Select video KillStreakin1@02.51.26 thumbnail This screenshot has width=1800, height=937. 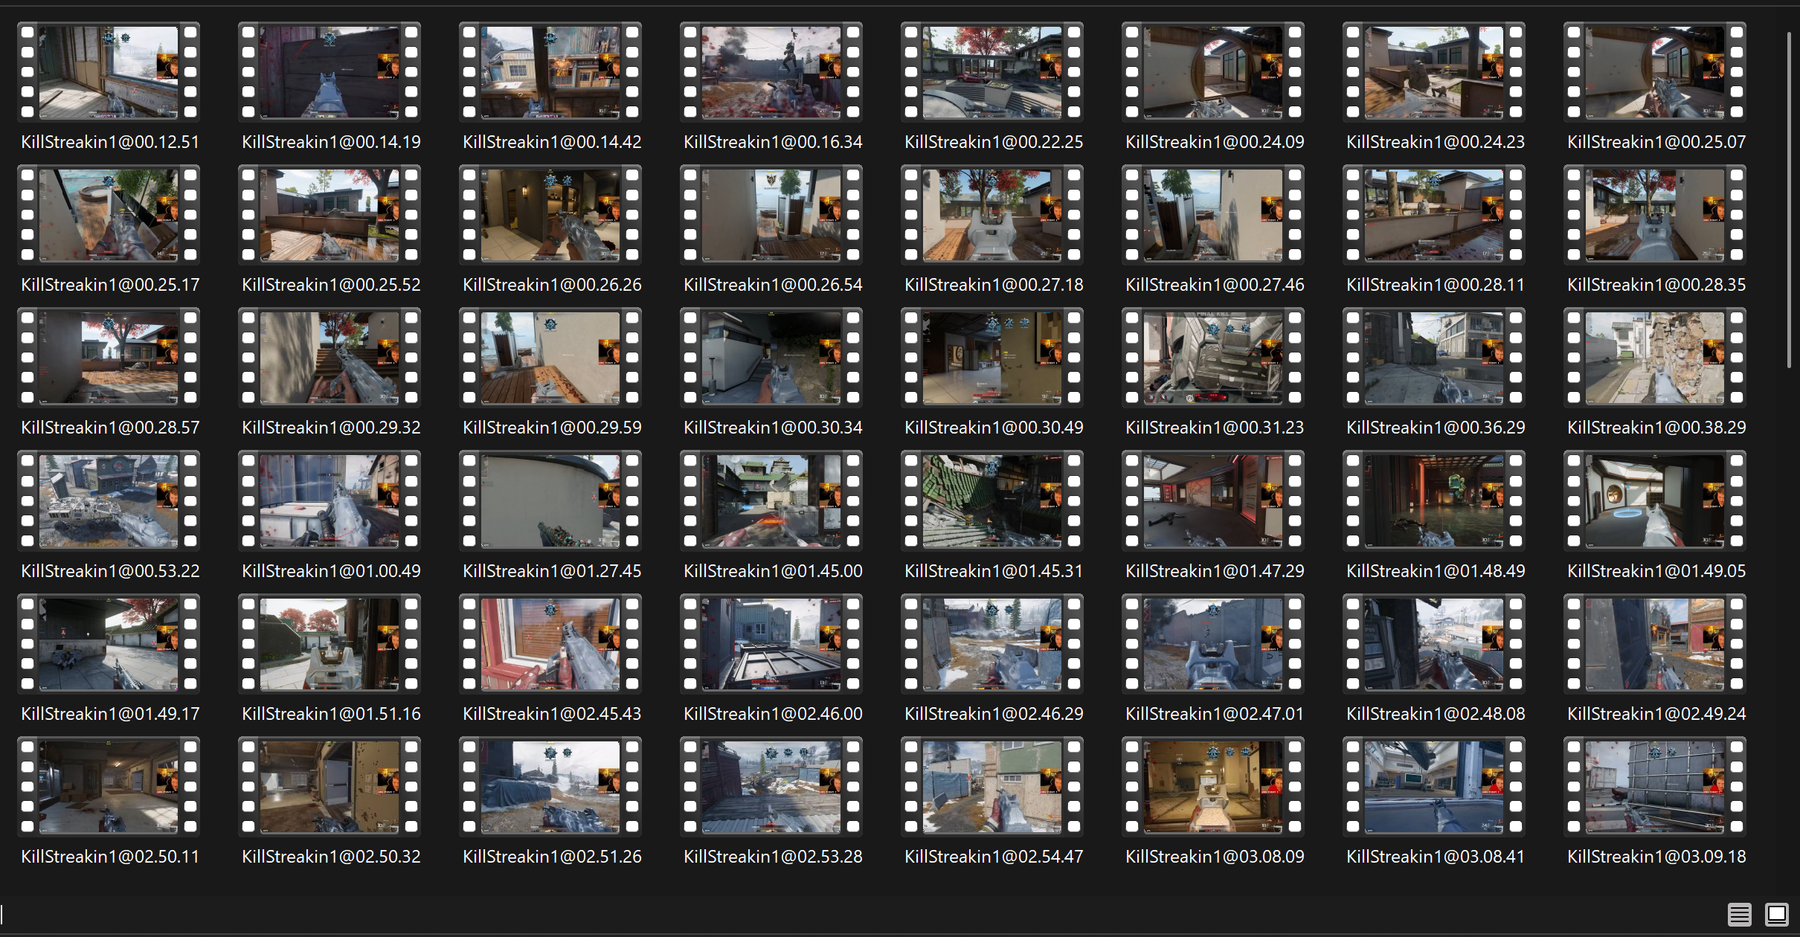[550, 787]
